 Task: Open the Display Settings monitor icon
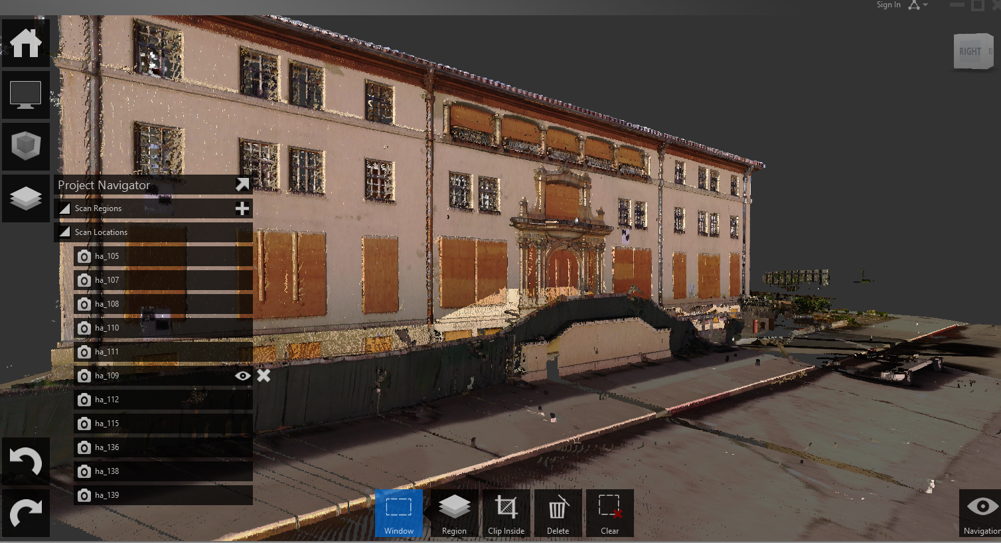point(26,95)
